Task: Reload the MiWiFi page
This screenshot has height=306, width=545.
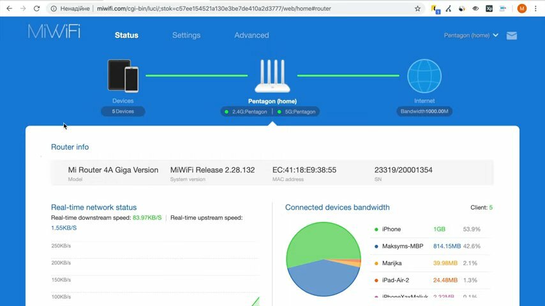Action: 36,8
